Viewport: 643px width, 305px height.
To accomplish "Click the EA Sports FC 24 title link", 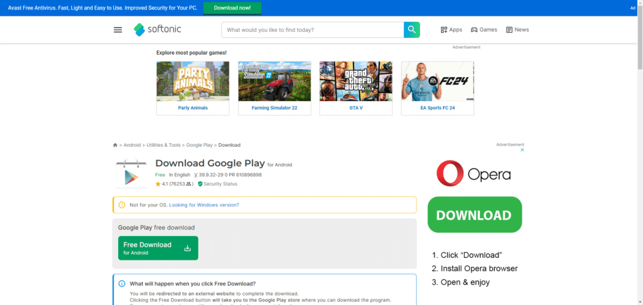I will pos(438,108).
